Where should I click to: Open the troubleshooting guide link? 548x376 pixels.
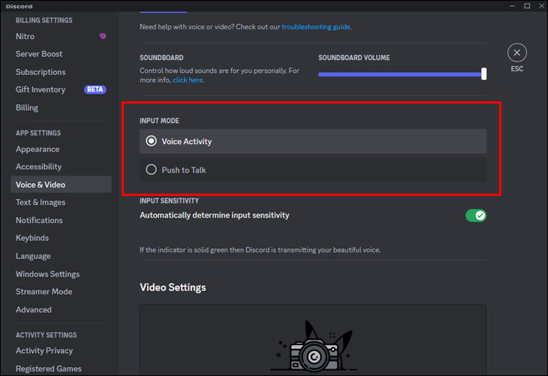pos(315,27)
